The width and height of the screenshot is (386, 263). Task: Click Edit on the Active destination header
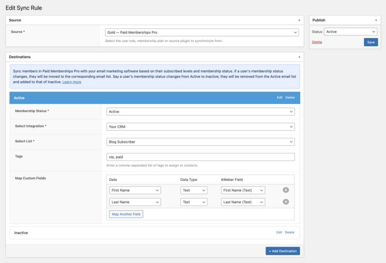tap(279, 98)
